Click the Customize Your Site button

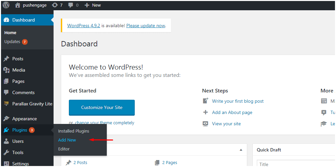[102, 107]
